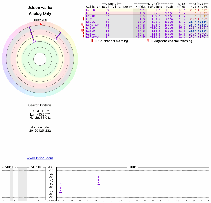Click the Search Criteria heading
Viewport: 211px width, 203px height.
tap(40, 105)
